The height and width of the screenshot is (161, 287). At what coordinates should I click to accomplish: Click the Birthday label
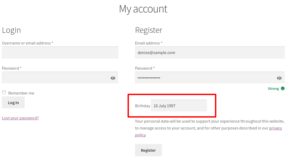pyautogui.click(x=143, y=106)
